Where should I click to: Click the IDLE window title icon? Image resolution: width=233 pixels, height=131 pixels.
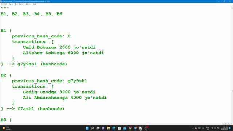(x=1, y=1)
